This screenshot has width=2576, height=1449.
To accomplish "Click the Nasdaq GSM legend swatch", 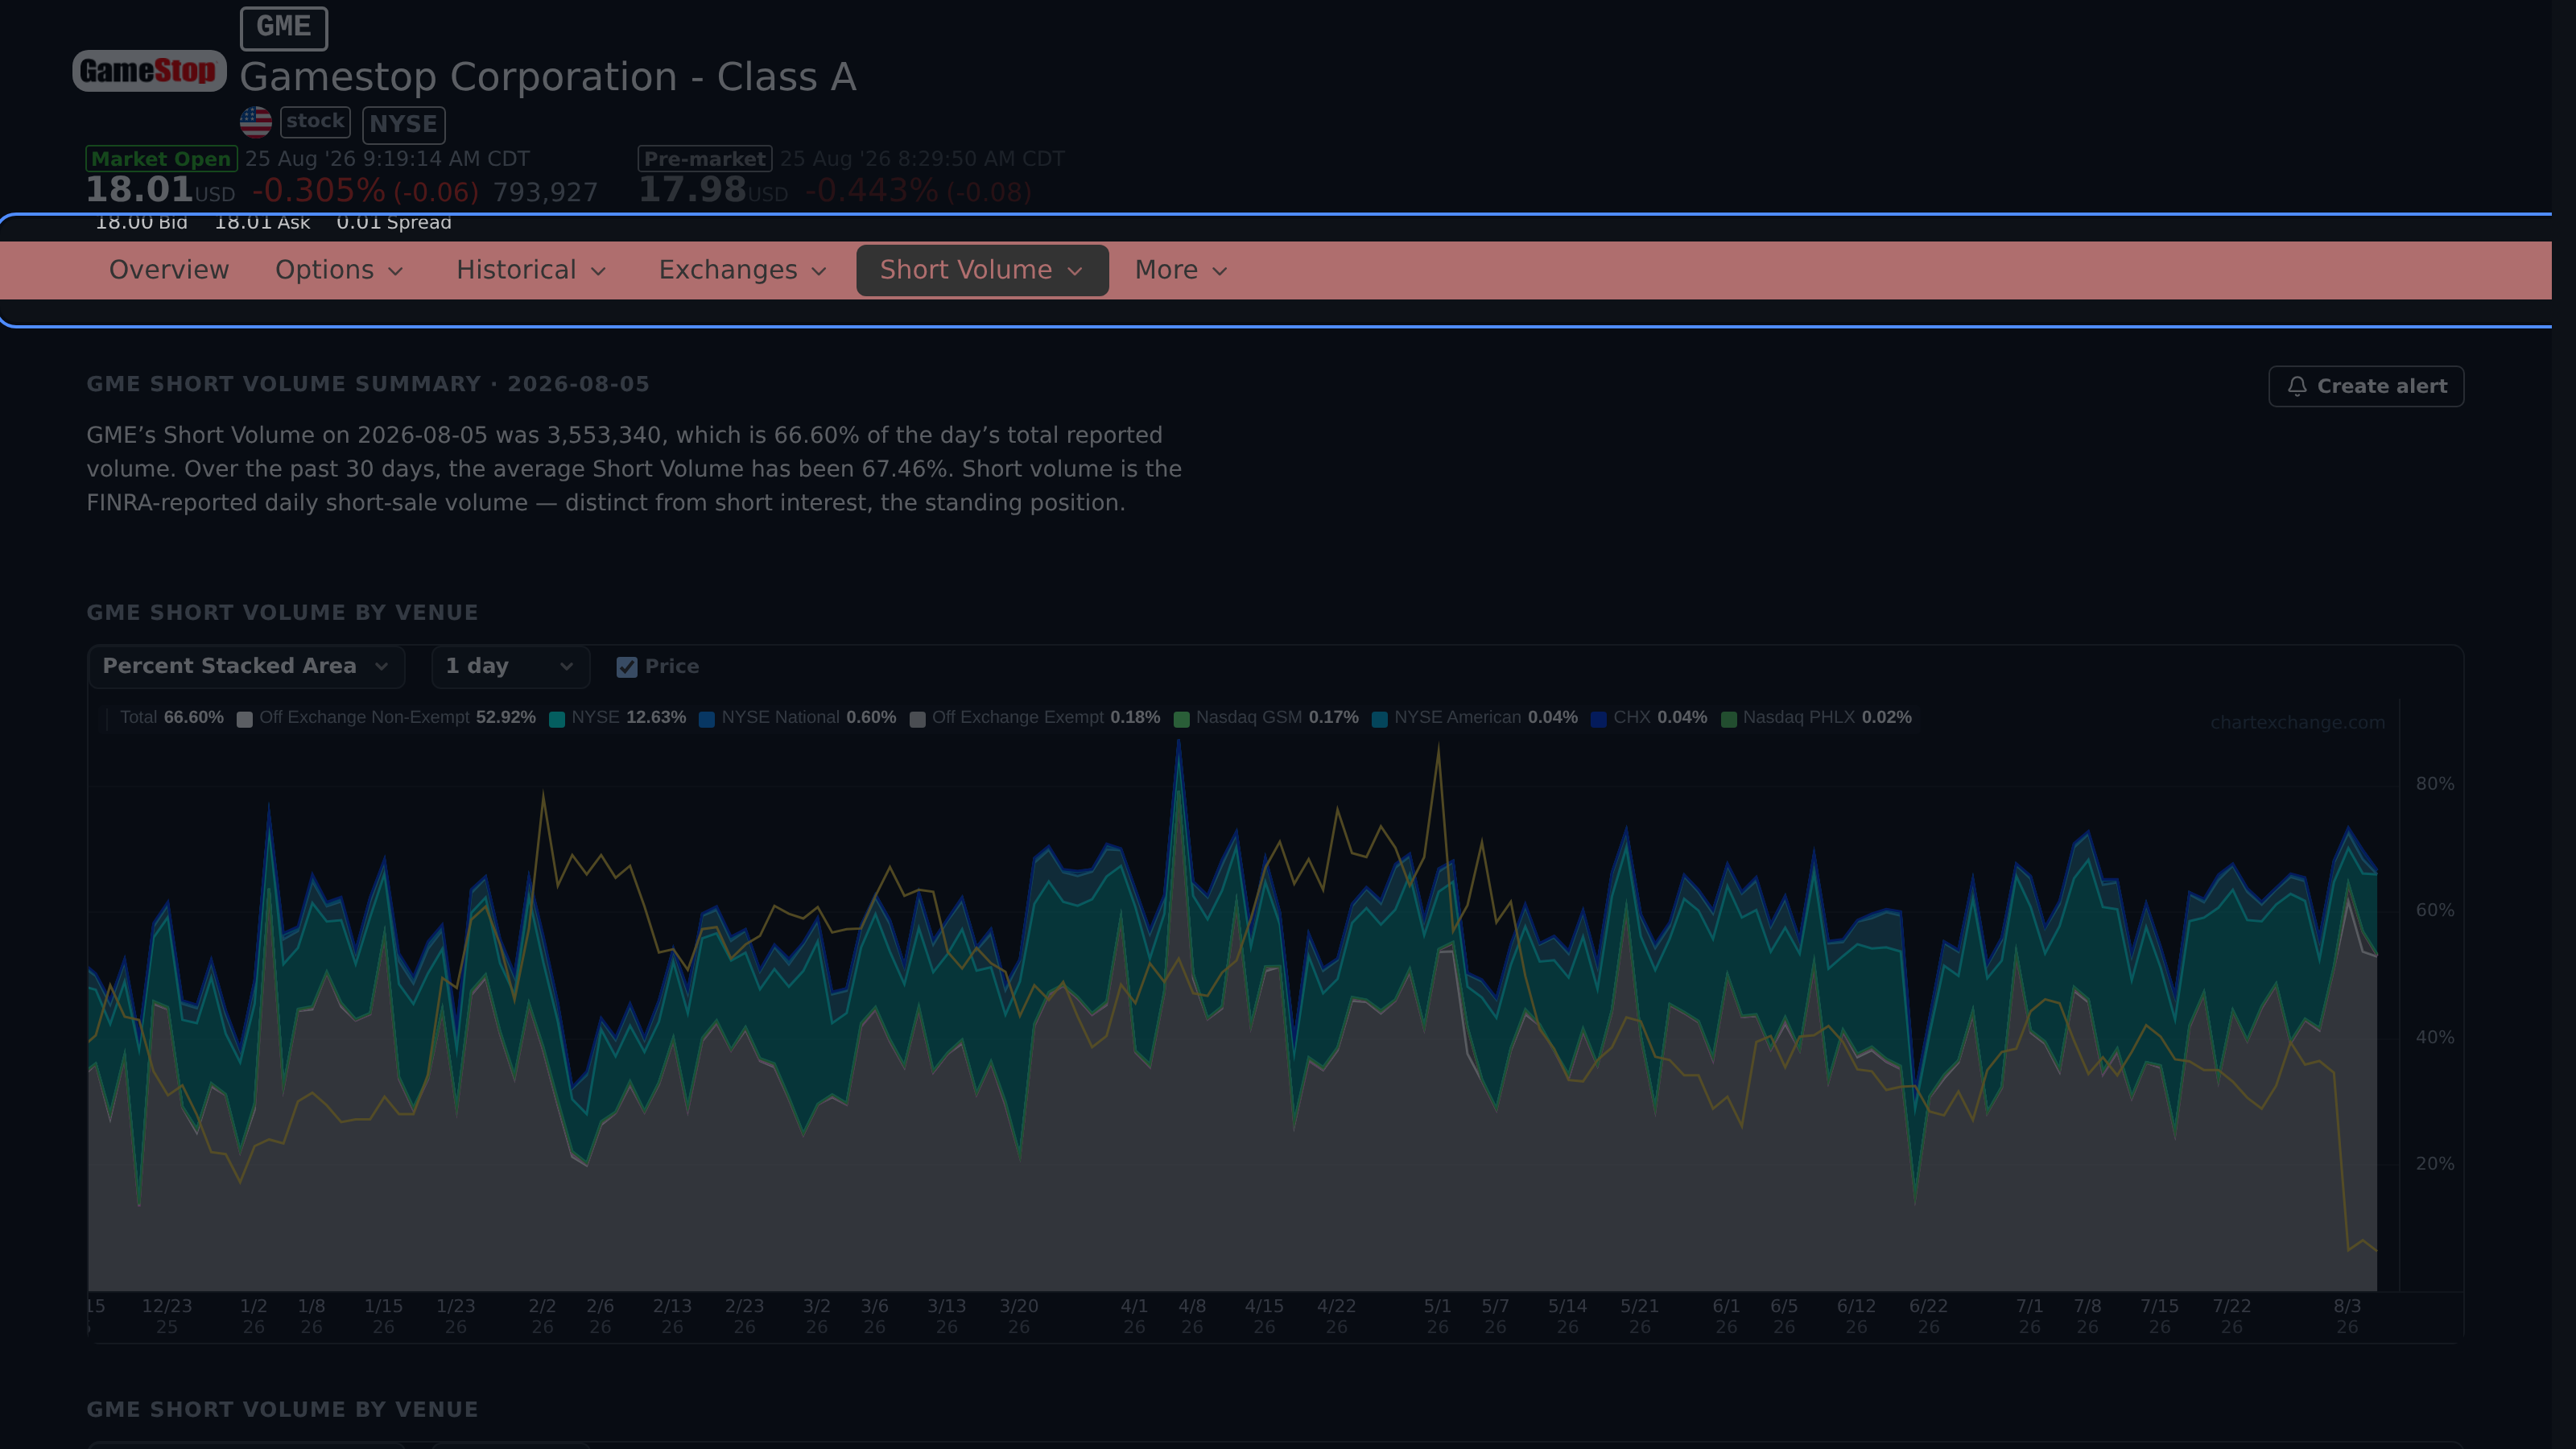I will pyautogui.click(x=1181, y=719).
